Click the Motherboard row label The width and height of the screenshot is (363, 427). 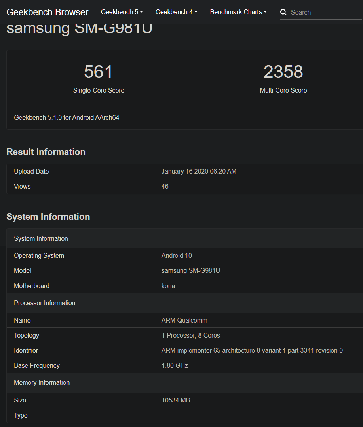pyautogui.click(x=32, y=286)
